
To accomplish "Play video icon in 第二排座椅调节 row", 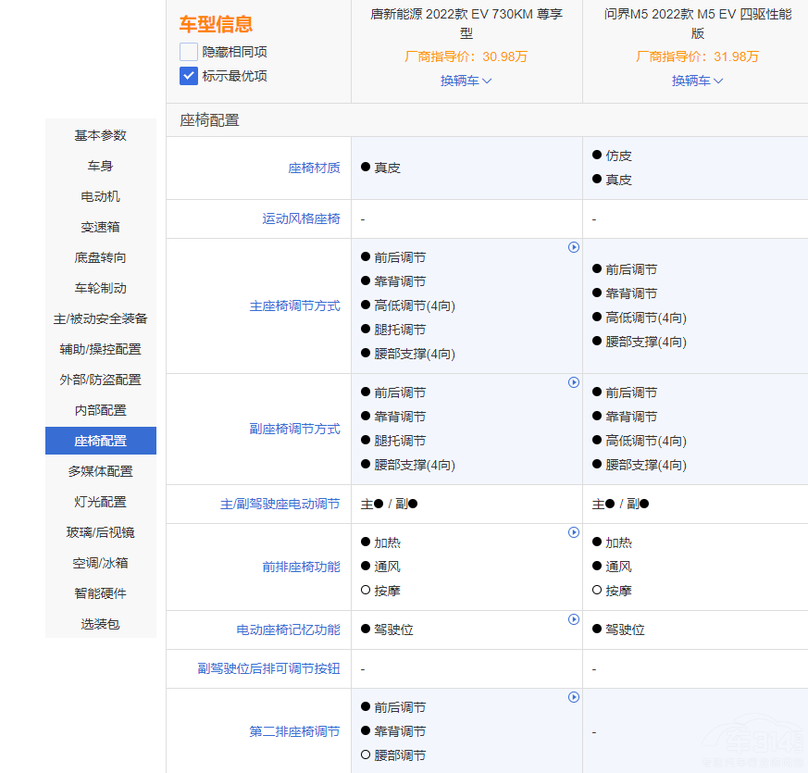I will pos(574,697).
